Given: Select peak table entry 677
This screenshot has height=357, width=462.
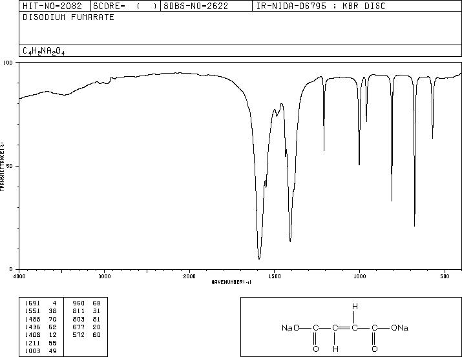Looking at the screenshot, I should (79, 327).
